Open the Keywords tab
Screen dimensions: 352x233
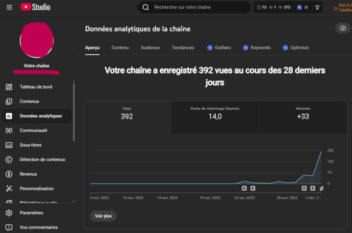pyautogui.click(x=257, y=47)
